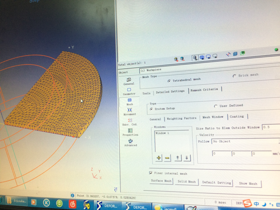Click the Point coordinates status text
This screenshot has height=210, width=280.
pyautogui.click(x=106, y=196)
